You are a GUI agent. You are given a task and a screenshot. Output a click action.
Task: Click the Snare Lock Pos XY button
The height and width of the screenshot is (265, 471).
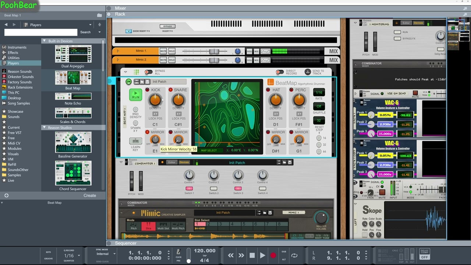tap(178, 114)
